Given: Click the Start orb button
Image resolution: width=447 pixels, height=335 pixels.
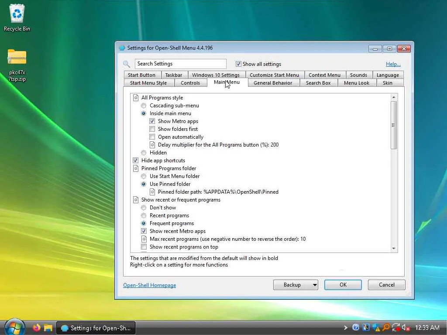Looking at the screenshot, I should (x=14, y=328).
